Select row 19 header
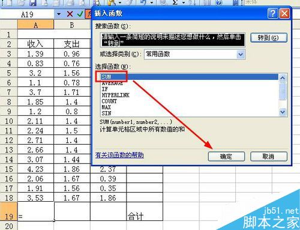Screen dimensions: 300x230 [x=8, y=211]
